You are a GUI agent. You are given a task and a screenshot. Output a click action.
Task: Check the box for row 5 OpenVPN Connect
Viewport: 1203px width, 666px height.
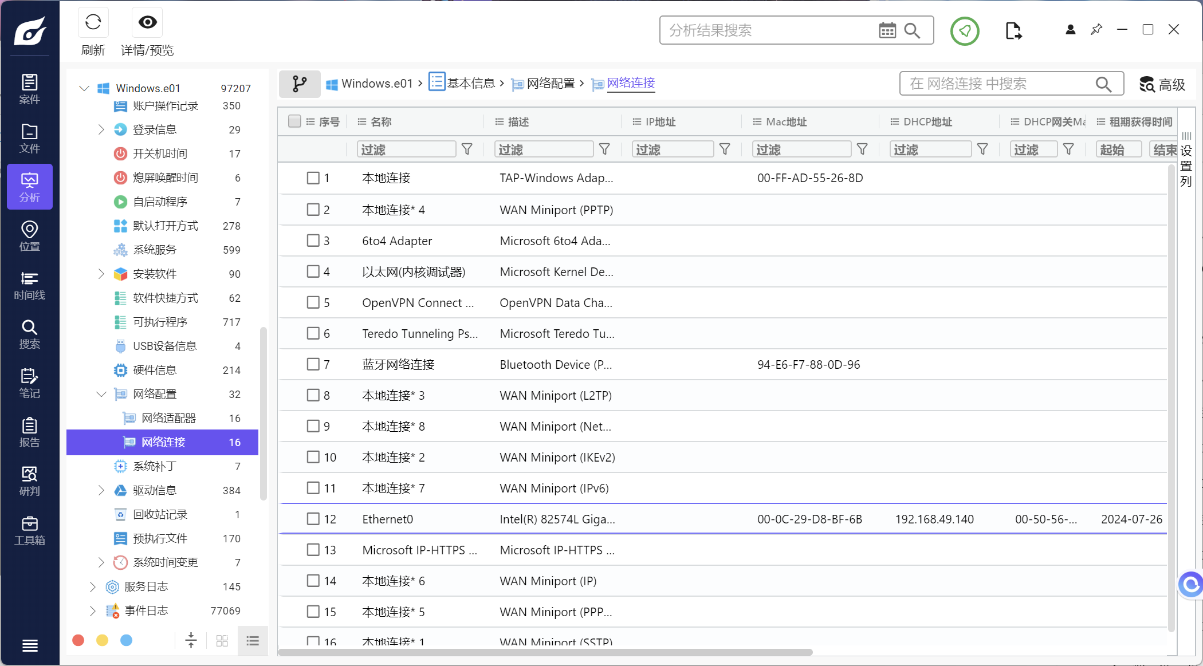point(313,302)
